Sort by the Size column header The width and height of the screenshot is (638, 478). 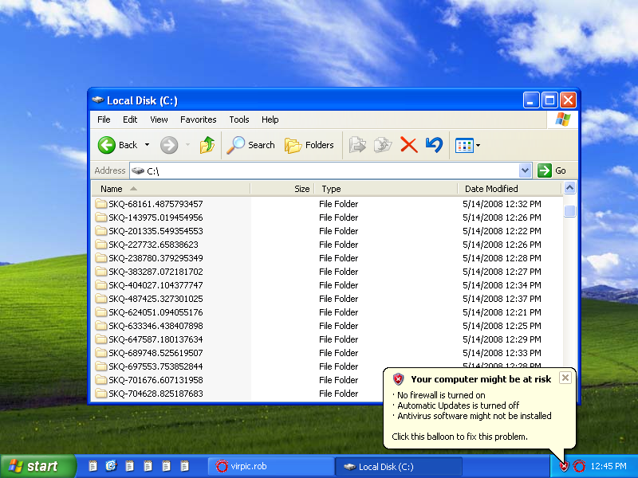(x=282, y=189)
